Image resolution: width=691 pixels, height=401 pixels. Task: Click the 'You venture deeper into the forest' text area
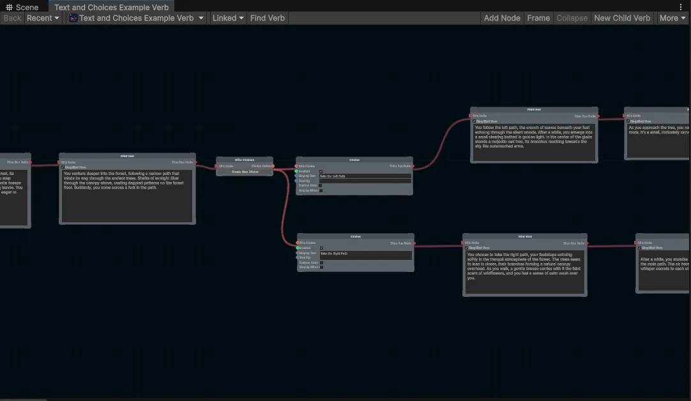point(127,195)
